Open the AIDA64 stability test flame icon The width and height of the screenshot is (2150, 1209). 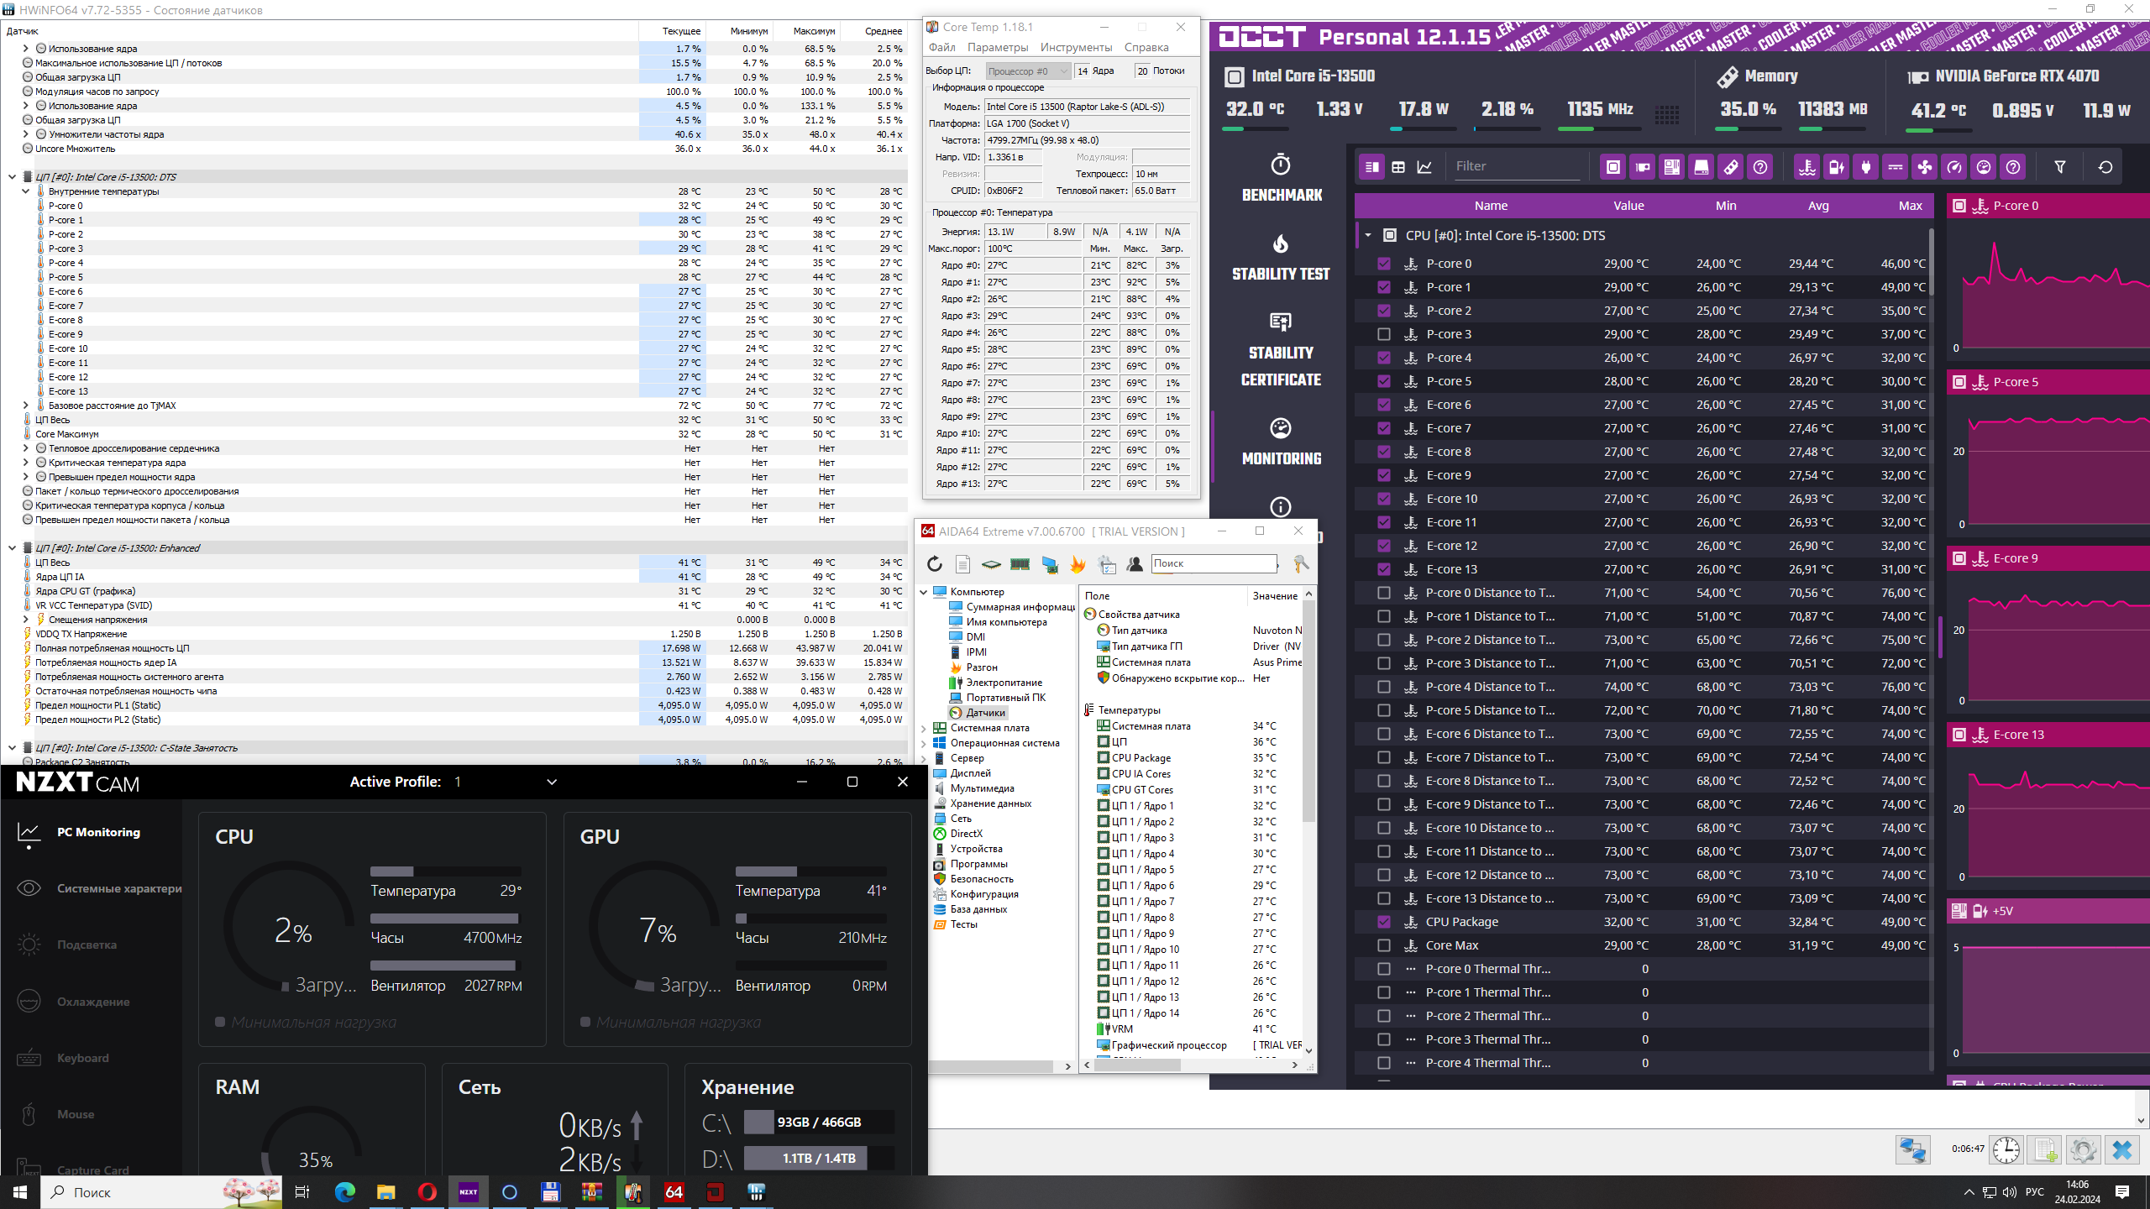1078,564
